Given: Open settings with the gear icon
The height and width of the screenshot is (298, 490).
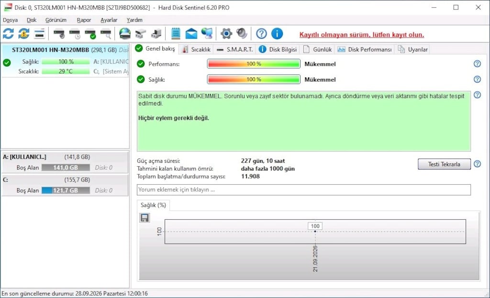Looking at the screenshot, I should [226, 33].
